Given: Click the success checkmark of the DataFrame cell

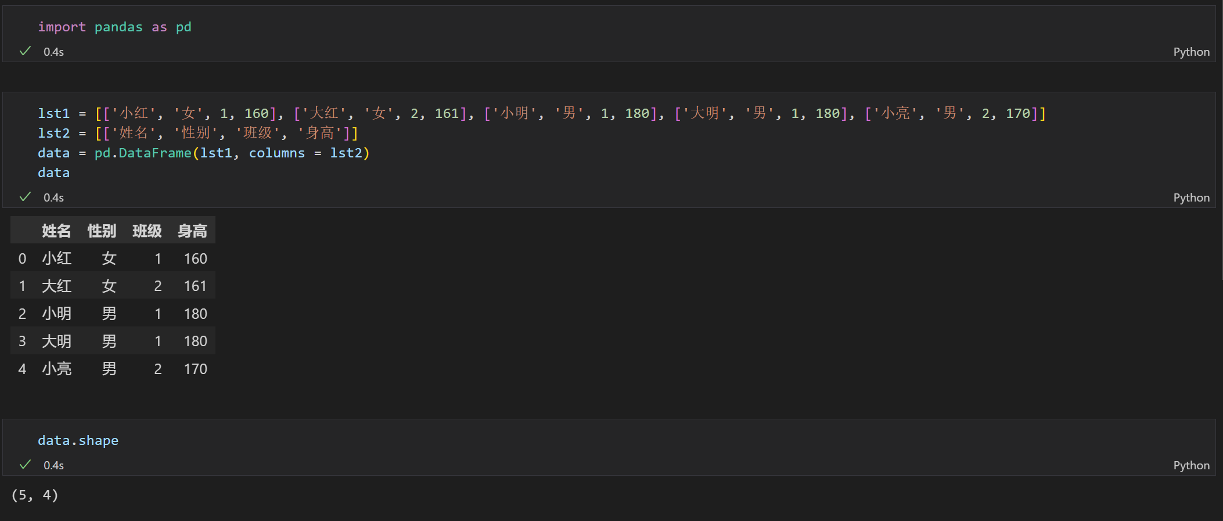Looking at the screenshot, I should pos(25,197).
